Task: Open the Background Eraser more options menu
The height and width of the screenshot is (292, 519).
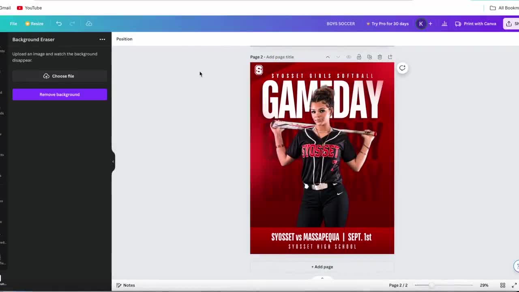Action: click(x=102, y=39)
